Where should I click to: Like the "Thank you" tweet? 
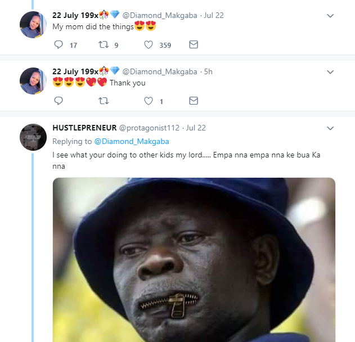point(149,101)
